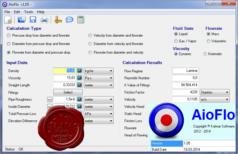The height and width of the screenshot is (154, 238).
Task: Open the Pipe Roughness units dropdown
Action: click(99, 99)
